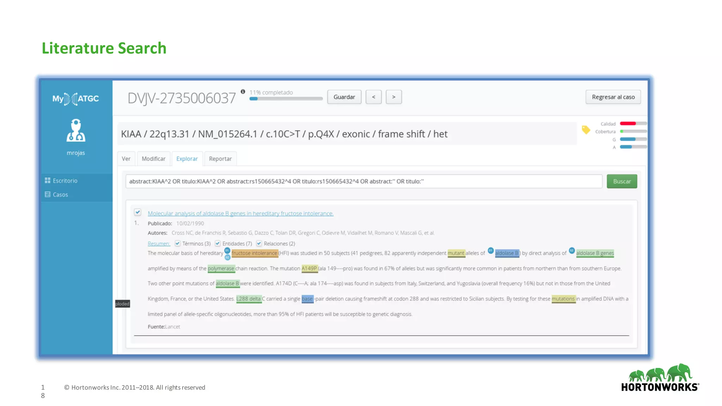The width and height of the screenshot is (722, 406).
Task: Click the 01 badge before fructose intolerance
Action: pyautogui.click(x=227, y=250)
